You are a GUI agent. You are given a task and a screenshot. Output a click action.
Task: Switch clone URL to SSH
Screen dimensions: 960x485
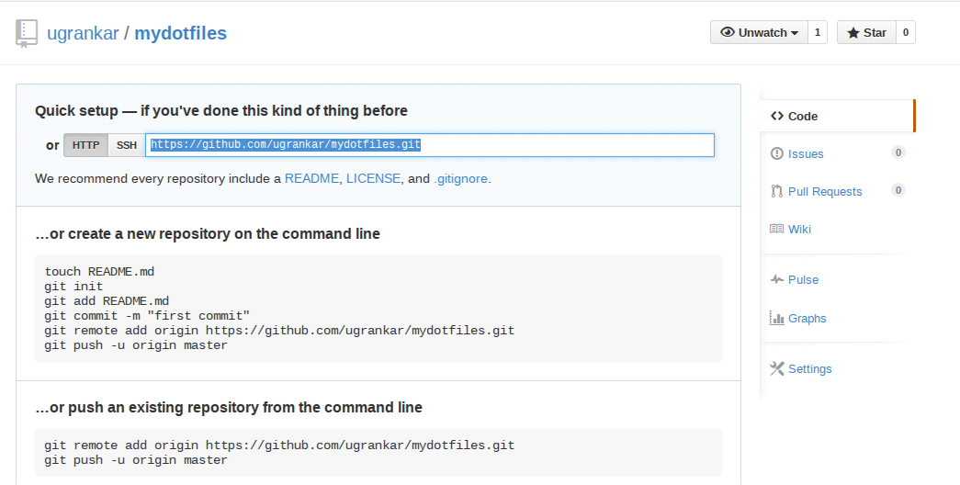coord(127,145)
